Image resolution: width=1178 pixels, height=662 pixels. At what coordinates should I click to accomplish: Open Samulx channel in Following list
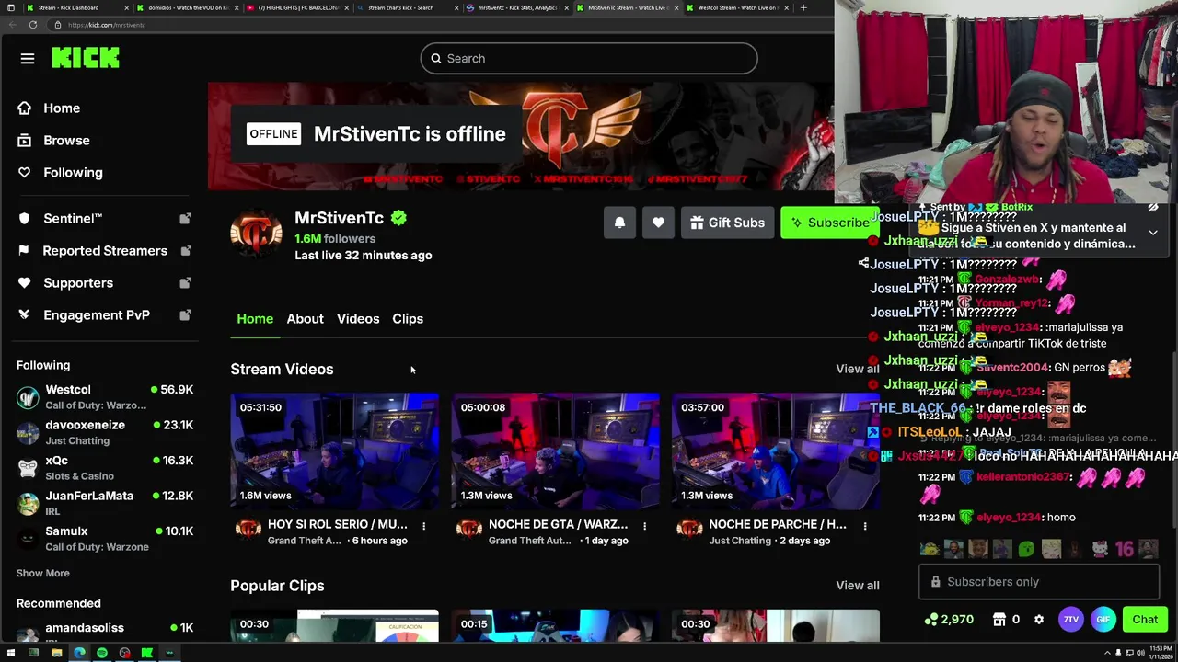pos(105,539)
